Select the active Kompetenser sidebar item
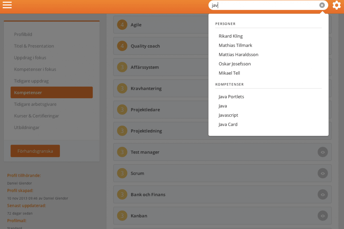The image size is (344, 229). (52, 92)
